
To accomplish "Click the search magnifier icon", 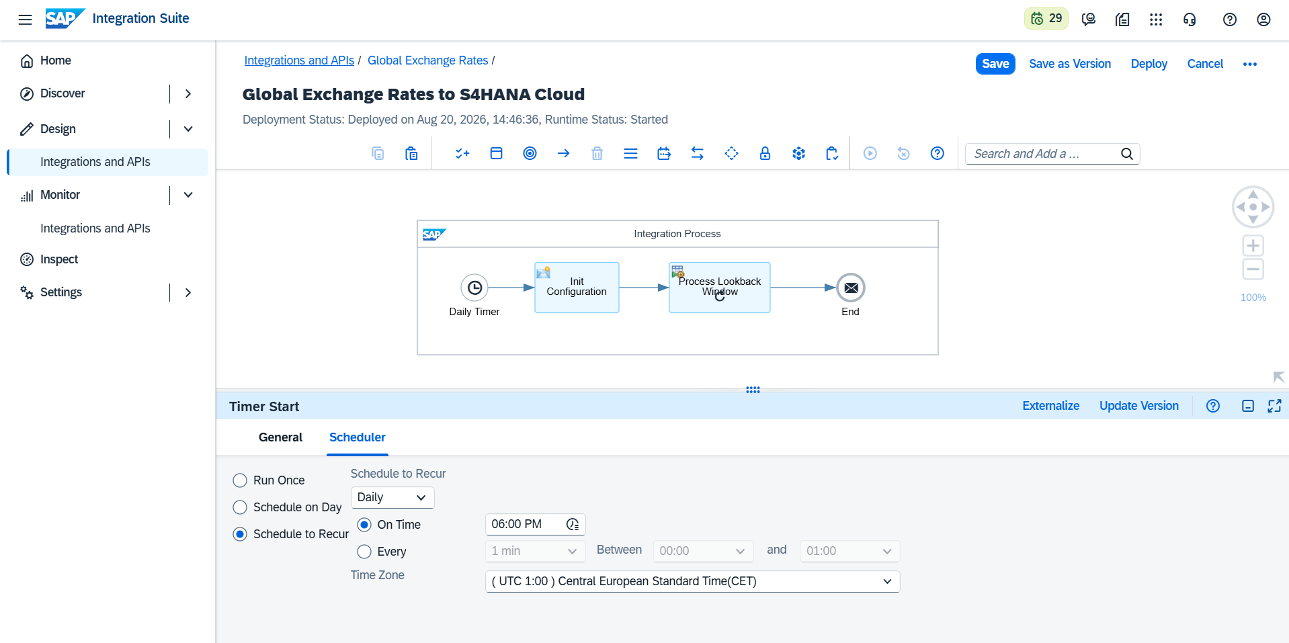I will coord(1127,154).
